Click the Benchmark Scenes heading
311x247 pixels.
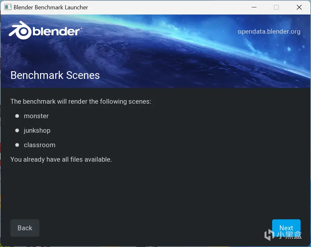[55, 75]
